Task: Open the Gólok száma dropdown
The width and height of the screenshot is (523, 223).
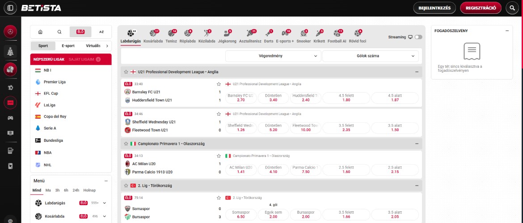Action: click(x=370, y=56)
